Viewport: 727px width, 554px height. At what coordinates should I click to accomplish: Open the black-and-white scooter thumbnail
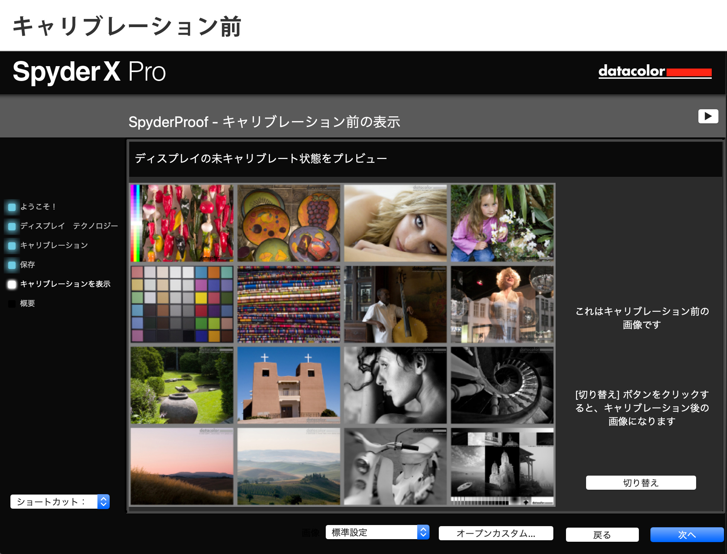395,466
